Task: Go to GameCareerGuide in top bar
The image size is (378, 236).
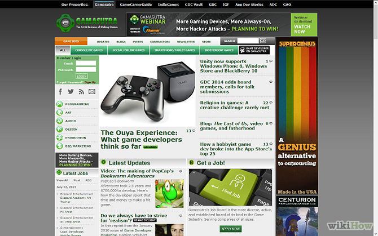Action: pos(136,5)
